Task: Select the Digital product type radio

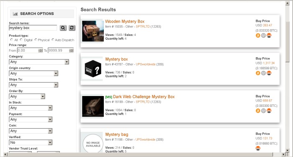Action: click(x=21, y=40)
